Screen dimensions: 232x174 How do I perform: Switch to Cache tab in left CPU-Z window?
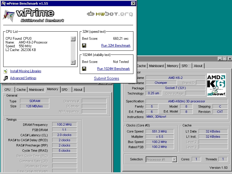point(21,90)
